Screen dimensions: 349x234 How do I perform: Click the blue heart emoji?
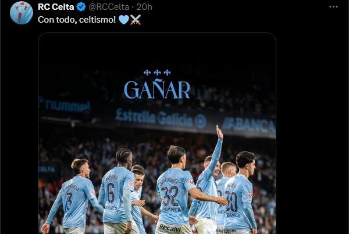coord(124,20)
